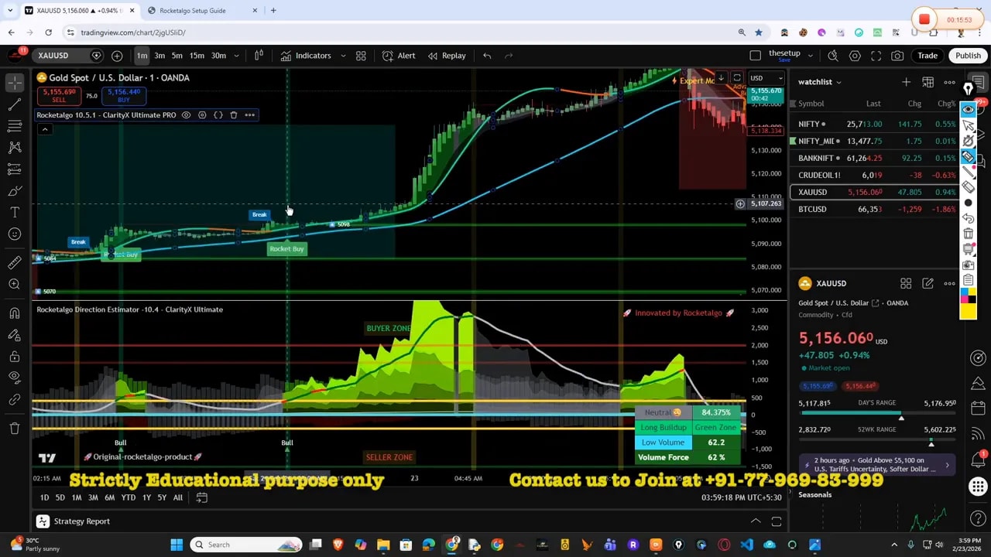This screenshot has width=991, height=557.
Task: Take a chart snapshot with the camera icon
Action: tap(897, 55)
